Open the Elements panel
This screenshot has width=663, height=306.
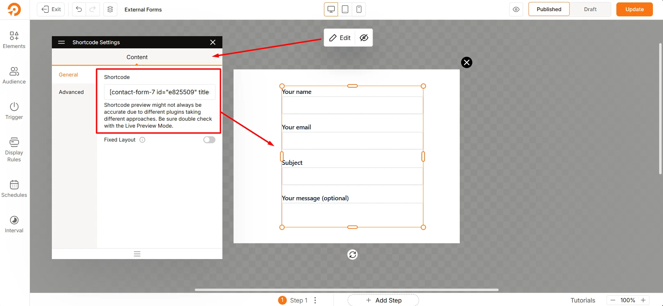pos(14,40)
